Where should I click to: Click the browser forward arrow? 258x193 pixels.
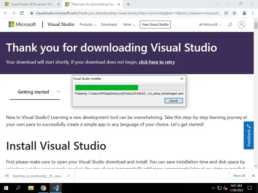(x=14, y=13)
